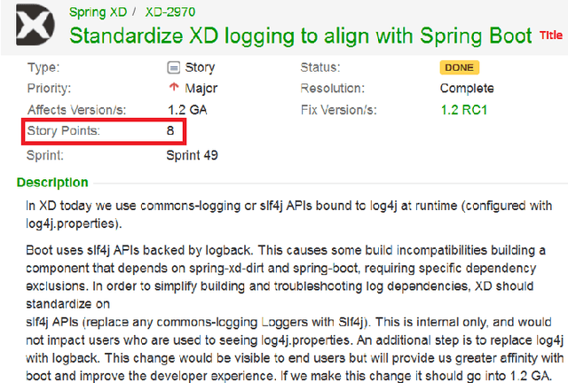Click the Story Points value 8
The height and width of the screenshot is (383, 568).
tap(170, 131)
